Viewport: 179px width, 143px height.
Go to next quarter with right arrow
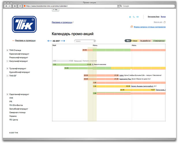coord(63,41)
